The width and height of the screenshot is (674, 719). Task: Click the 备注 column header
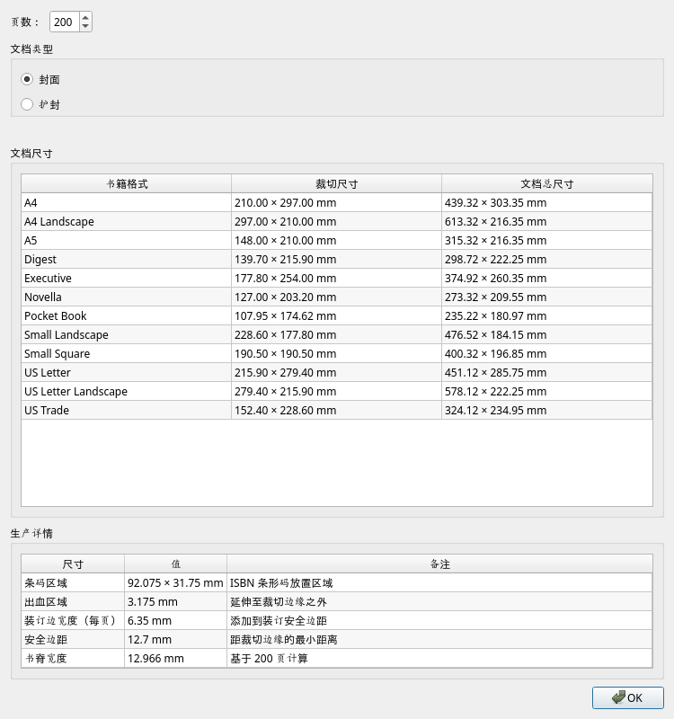439,564
